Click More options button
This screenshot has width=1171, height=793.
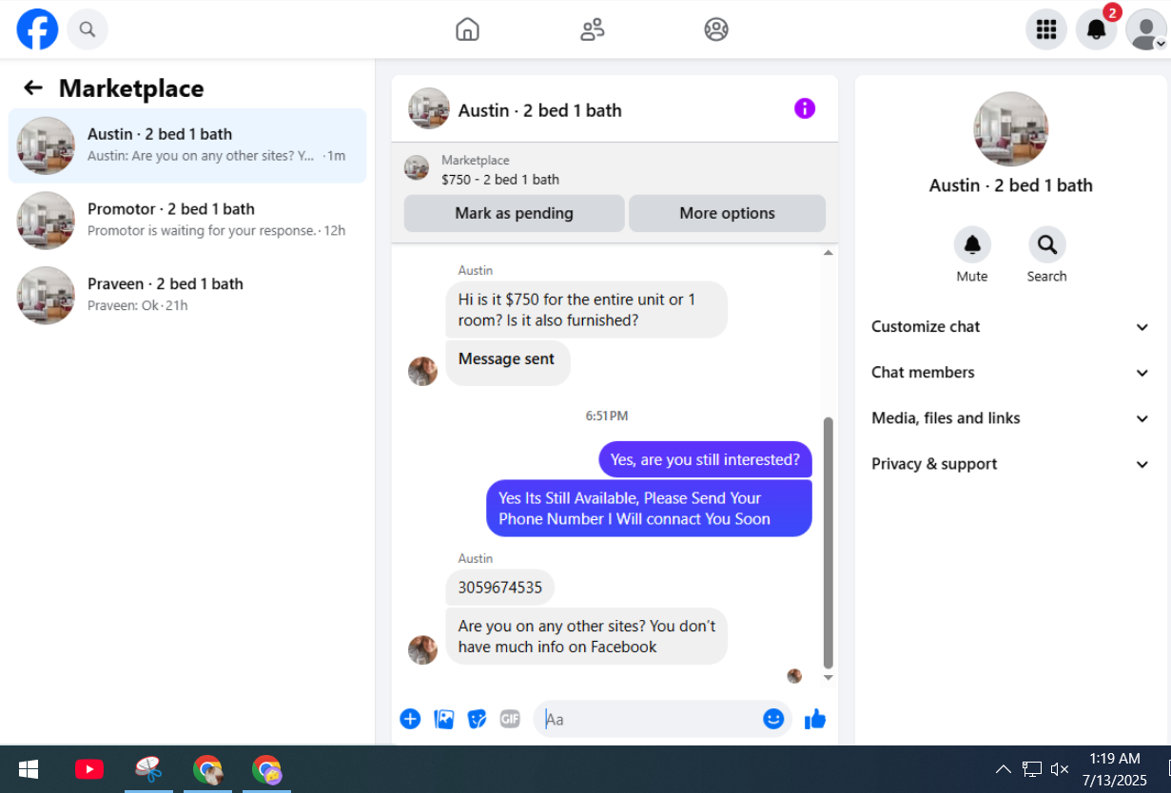(727, 213)
